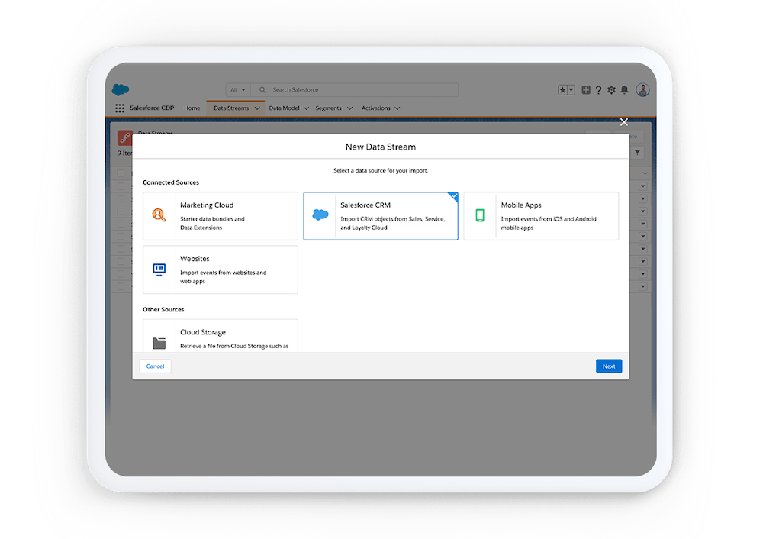Screen dimensions: 763x539
Task: Click the Mobile Apps phone icon
Action: pos(480,215)
